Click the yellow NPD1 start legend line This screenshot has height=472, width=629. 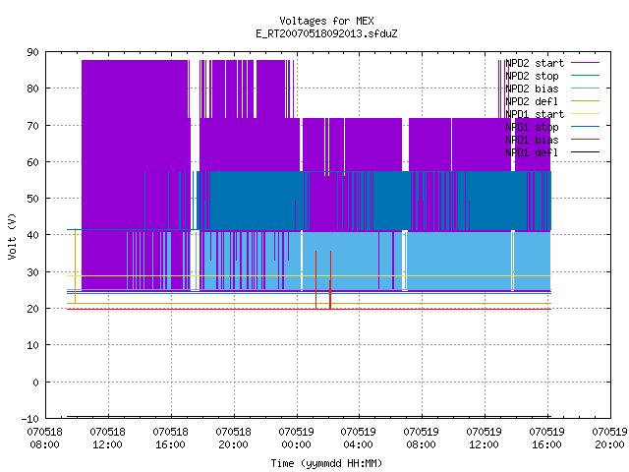(x=585, y=114)
